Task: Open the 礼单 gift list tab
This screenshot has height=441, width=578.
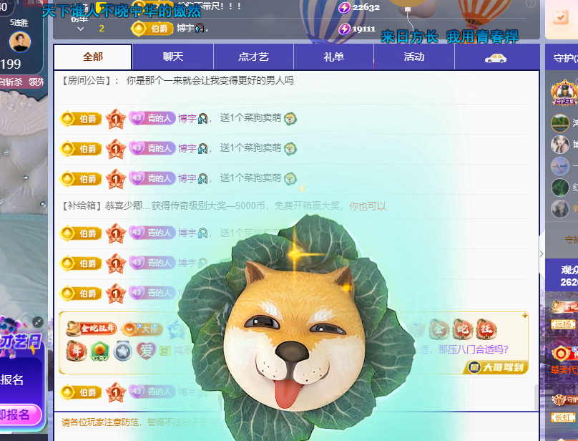Action: (x=333, y=57)
